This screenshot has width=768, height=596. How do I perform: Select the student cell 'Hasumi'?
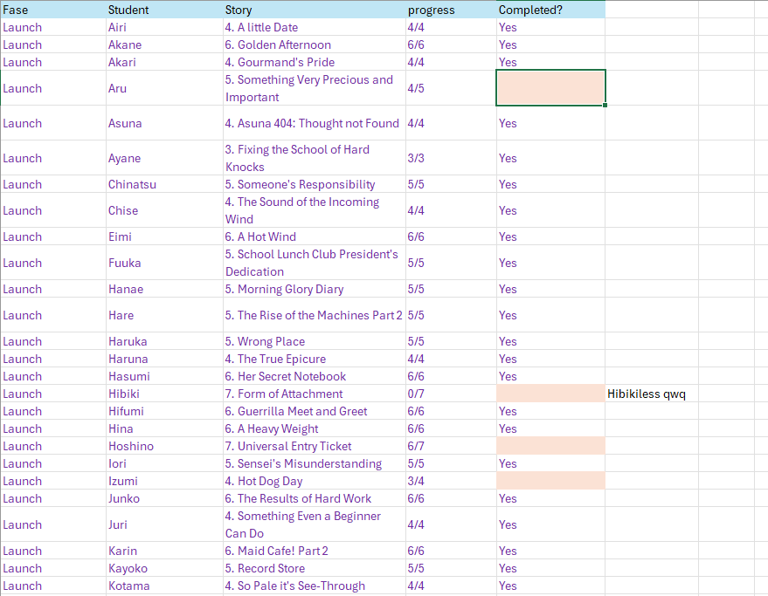[164, 376]
